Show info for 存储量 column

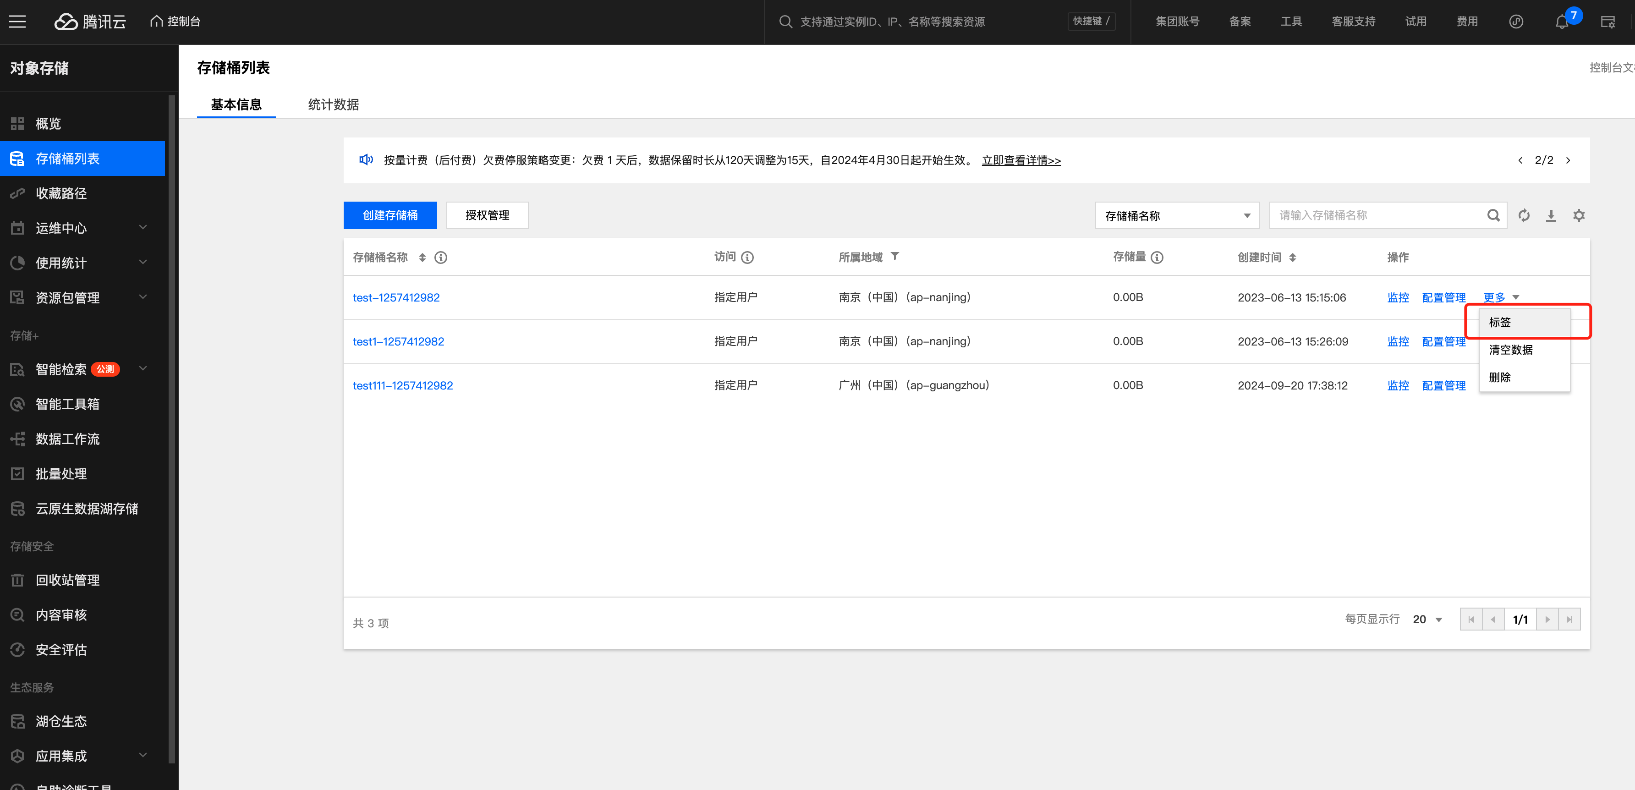click(1157, 258)
